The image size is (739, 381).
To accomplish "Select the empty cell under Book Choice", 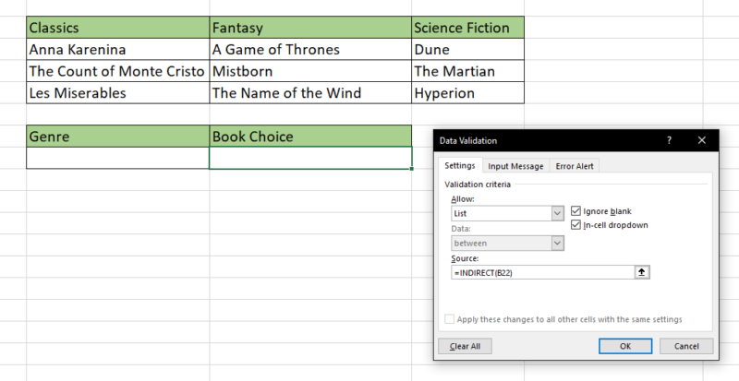I will click(310, 159).
